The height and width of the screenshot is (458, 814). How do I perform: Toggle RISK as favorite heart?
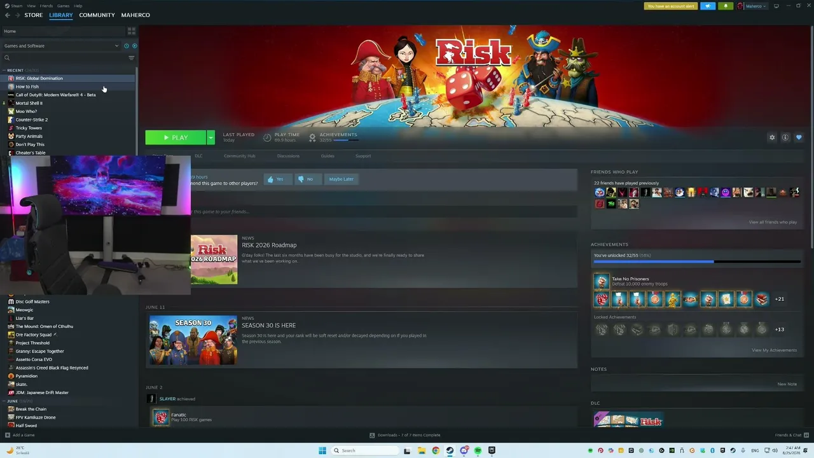point(799,137)
